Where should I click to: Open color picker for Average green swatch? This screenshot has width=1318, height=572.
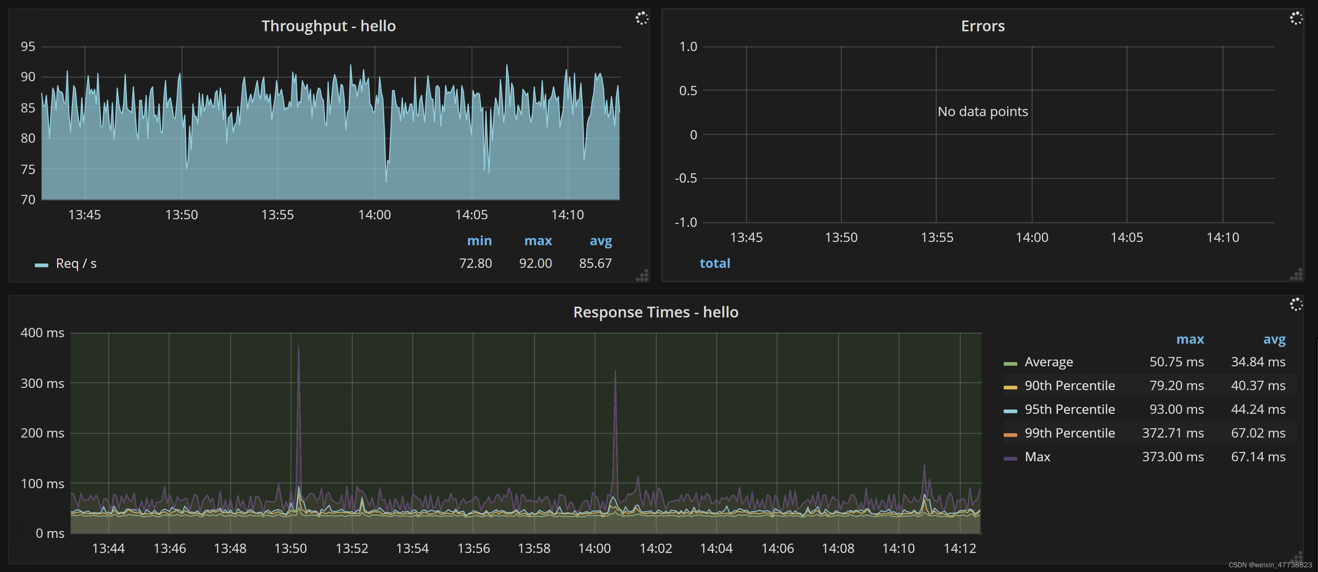[x=1010, y=363]
